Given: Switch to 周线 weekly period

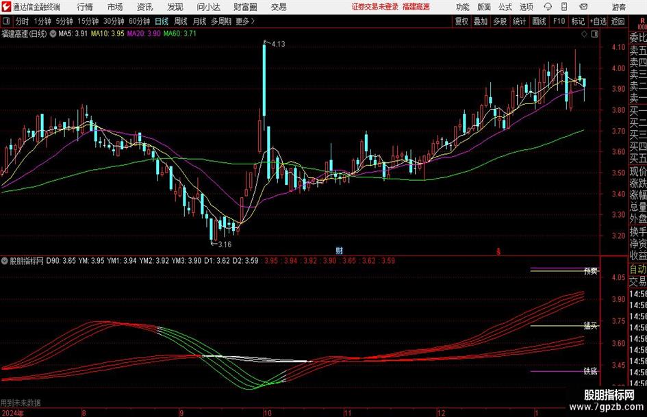Looking at the screenshot, I should click(181, 21).
